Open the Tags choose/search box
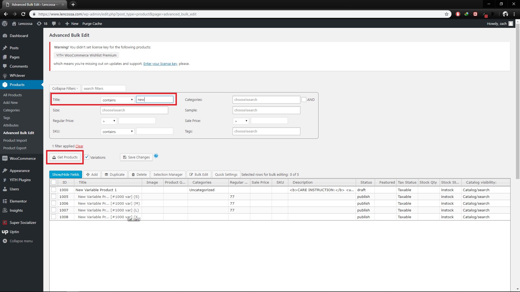Image resolution: width=520 pixels, height=292 pixels. point(266,131)
